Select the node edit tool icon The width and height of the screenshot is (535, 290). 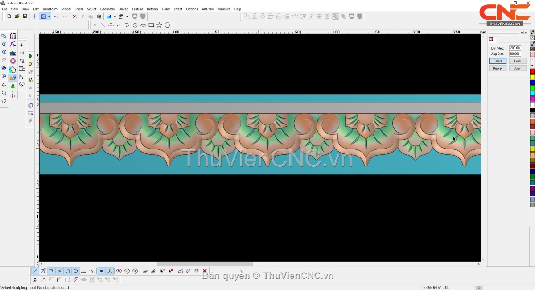(13, 45)
